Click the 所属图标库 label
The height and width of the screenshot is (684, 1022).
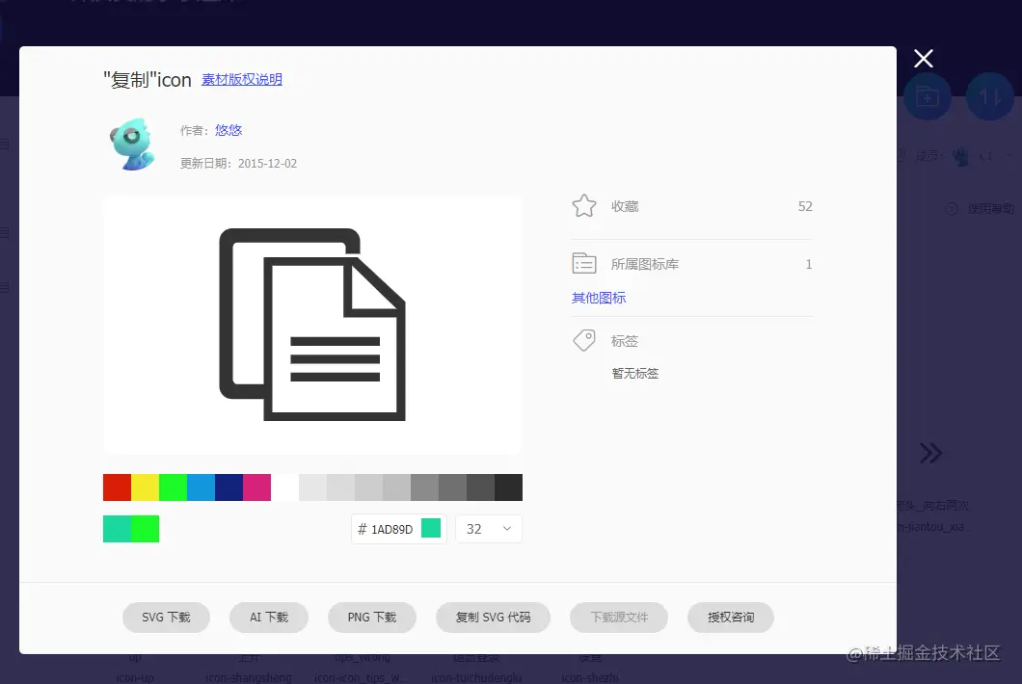(645, 264)
